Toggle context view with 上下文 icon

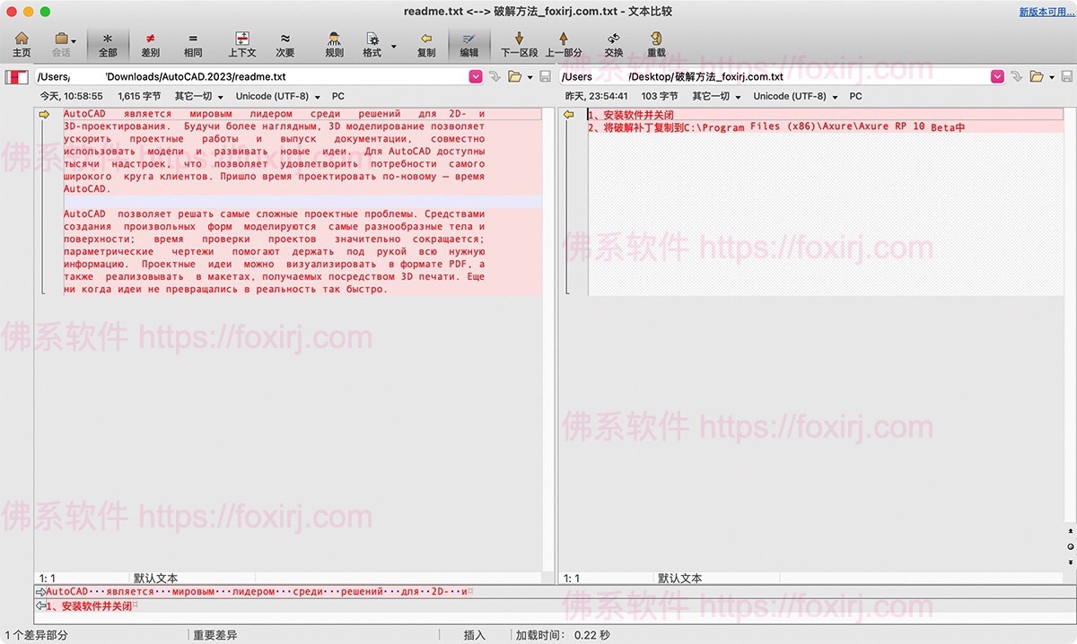[x=242, y=42]
